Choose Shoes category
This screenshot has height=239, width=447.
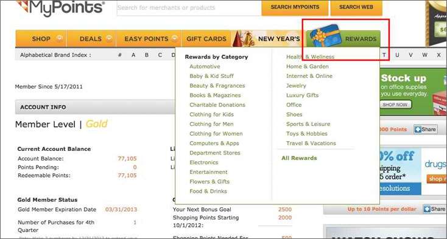(x=294, y=114)
